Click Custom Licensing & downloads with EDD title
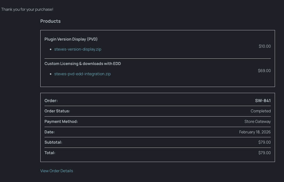 [x=83, y=64]
